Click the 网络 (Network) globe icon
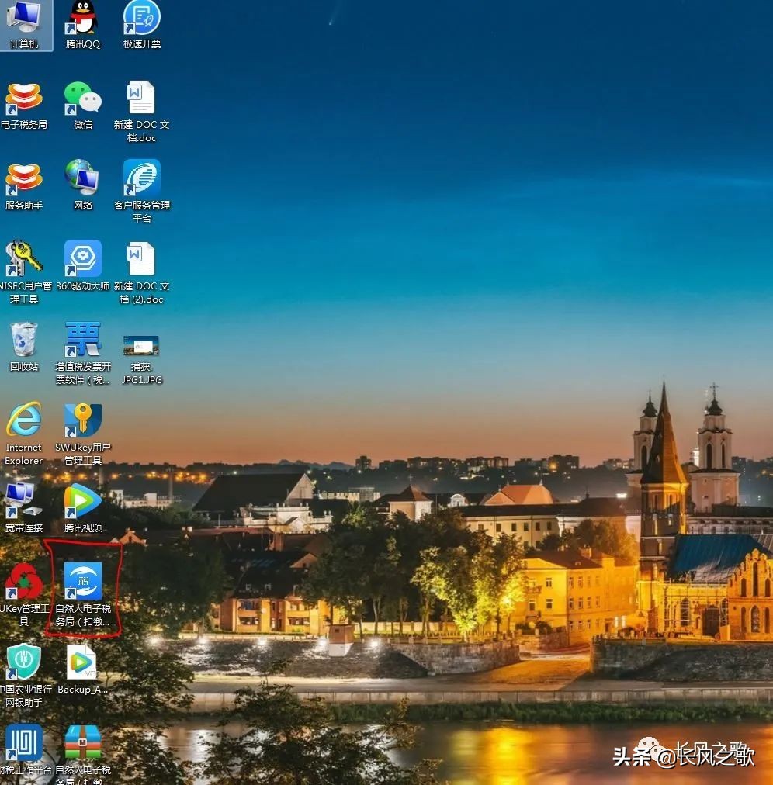Viewport: 773px width, 785px height. [x=83, y=178]
